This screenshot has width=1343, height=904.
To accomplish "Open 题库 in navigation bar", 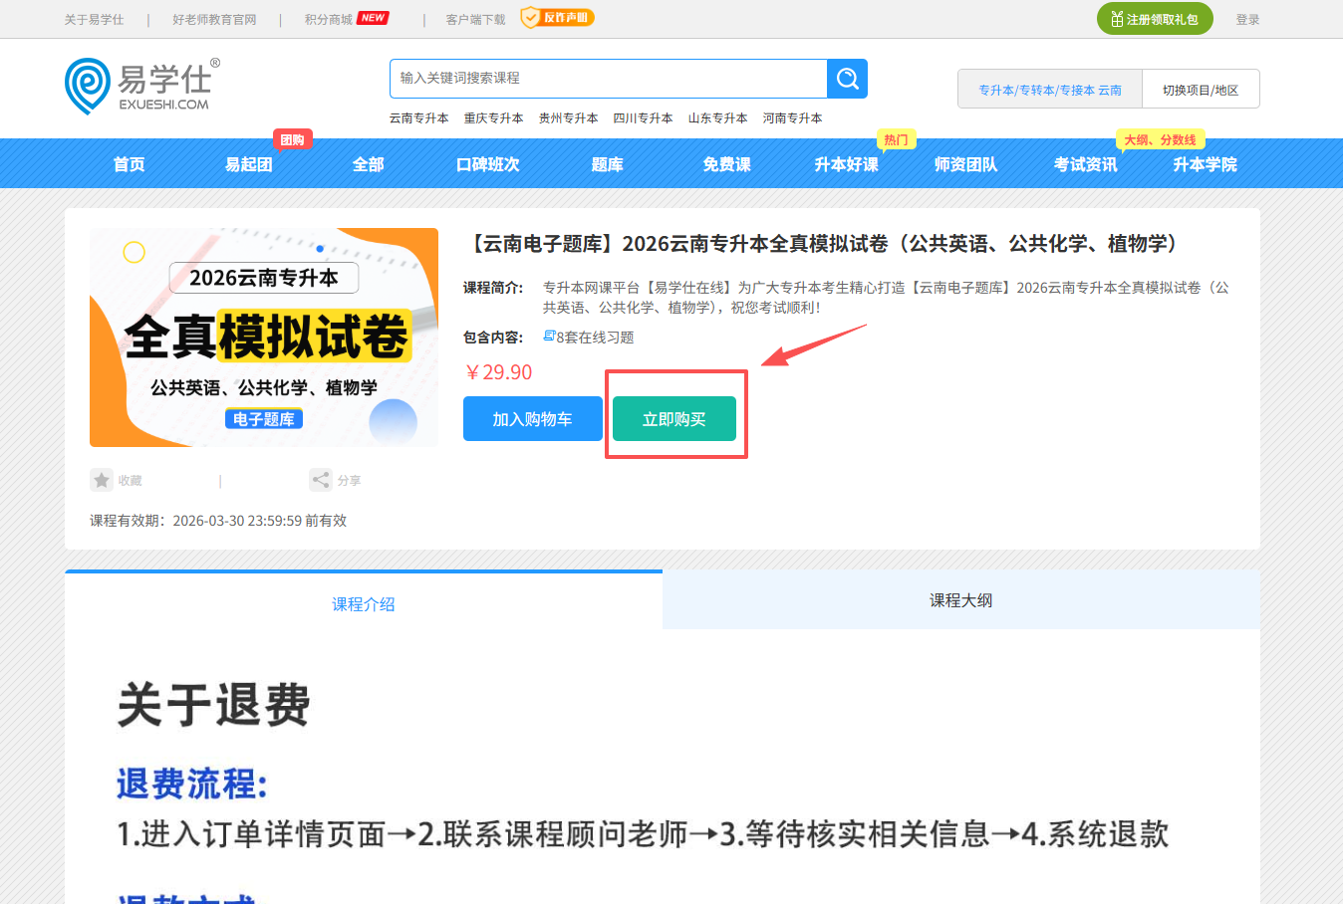I will 608,164.
